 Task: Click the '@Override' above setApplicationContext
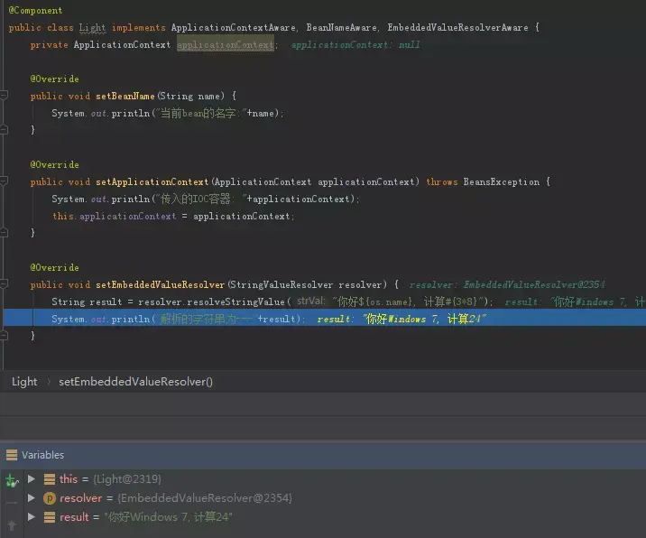coord(54,164)
